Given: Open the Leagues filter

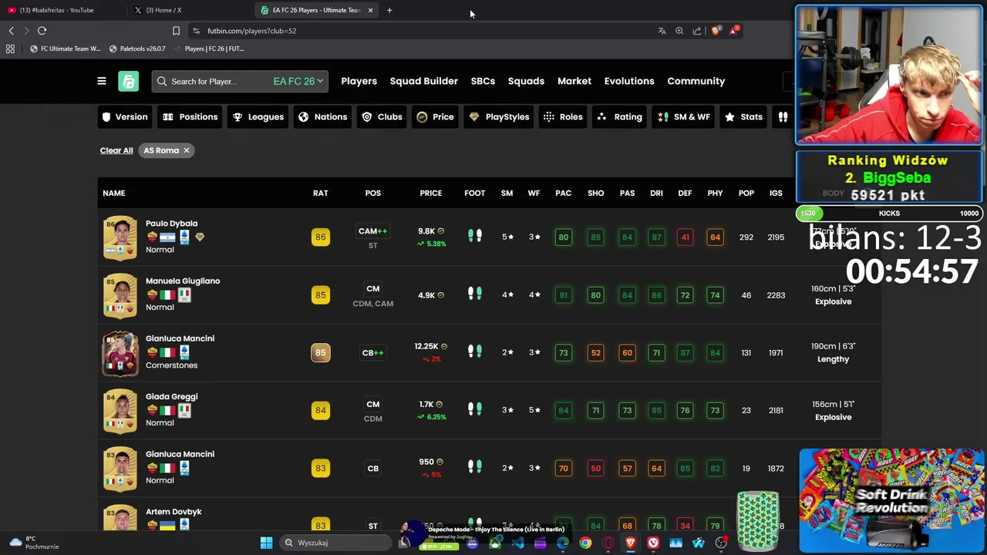Looking at the screenshot, I should point(258,117).
